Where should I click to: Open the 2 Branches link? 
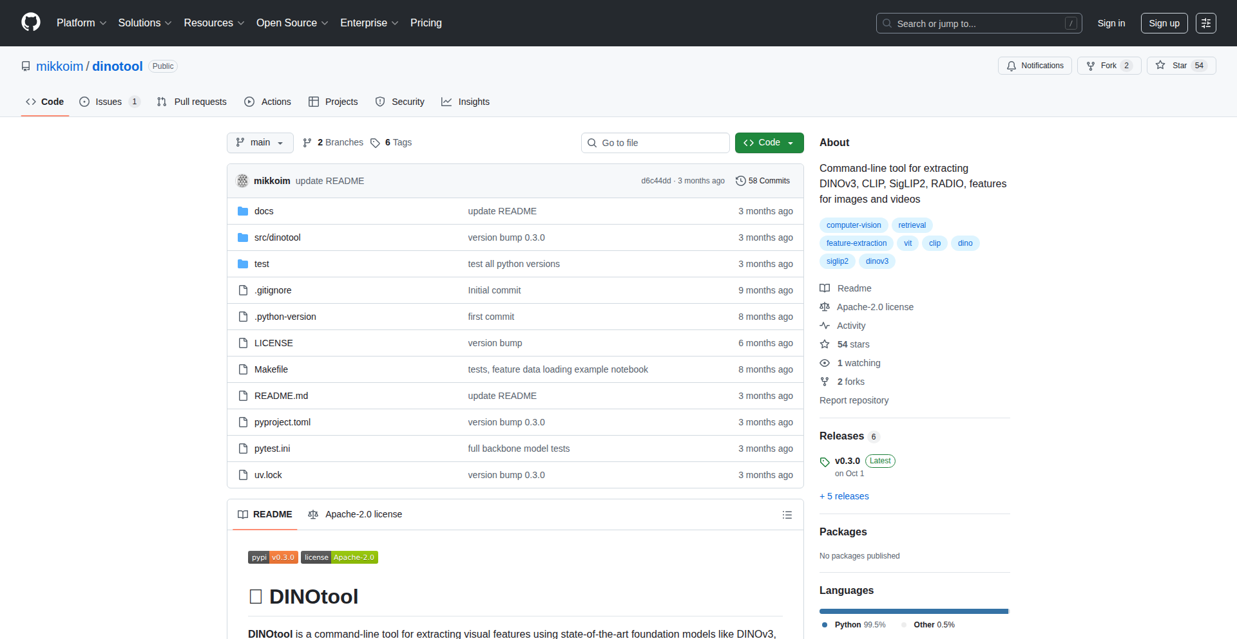(333, 143)
